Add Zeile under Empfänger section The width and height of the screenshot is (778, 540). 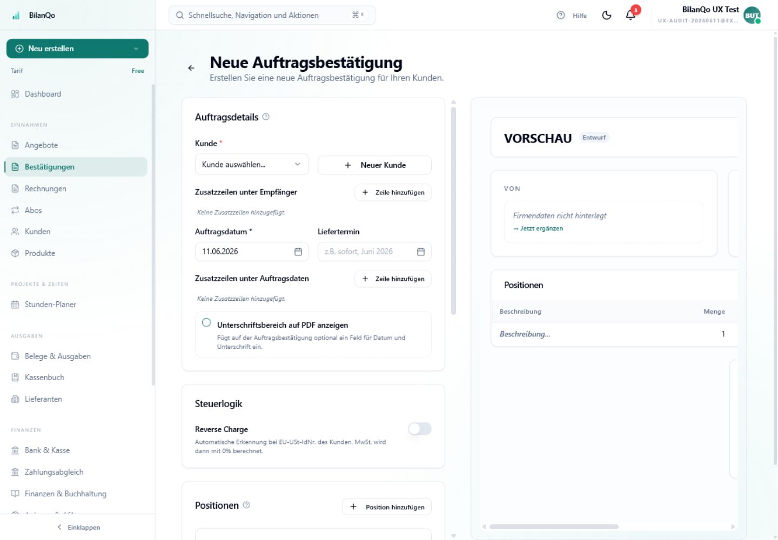(x=393, y=192)
